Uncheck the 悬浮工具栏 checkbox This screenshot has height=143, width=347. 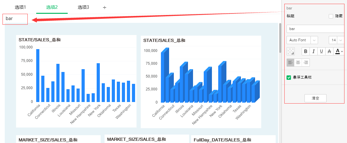[289, 77]
